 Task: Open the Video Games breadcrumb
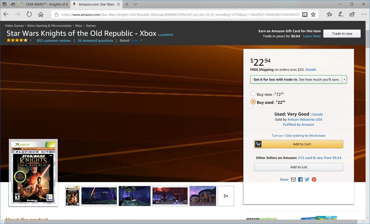[x=14, y=26]
